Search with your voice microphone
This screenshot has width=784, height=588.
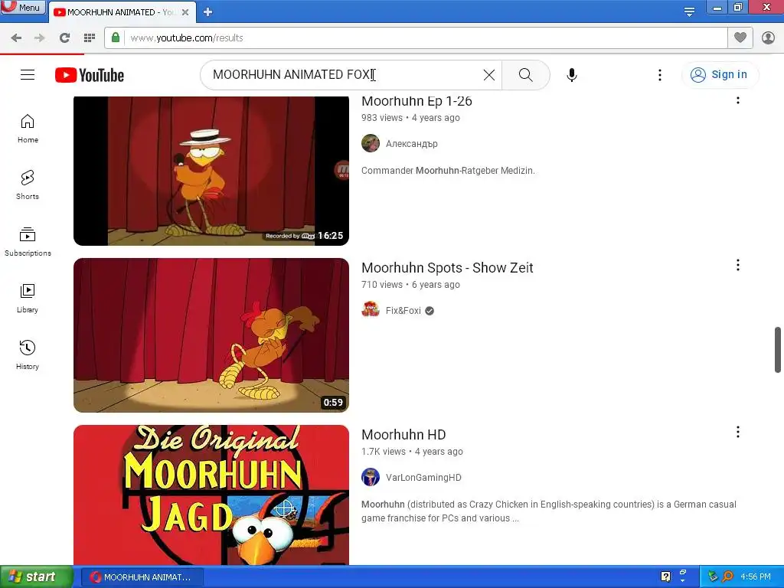coord(571,75)
